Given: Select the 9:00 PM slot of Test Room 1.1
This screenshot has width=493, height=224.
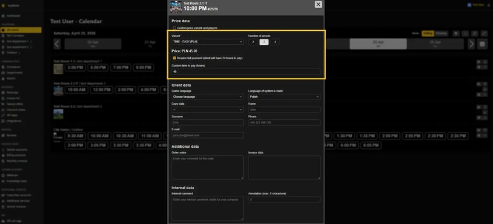Looking at the screenshot, I should click(144, 67).
